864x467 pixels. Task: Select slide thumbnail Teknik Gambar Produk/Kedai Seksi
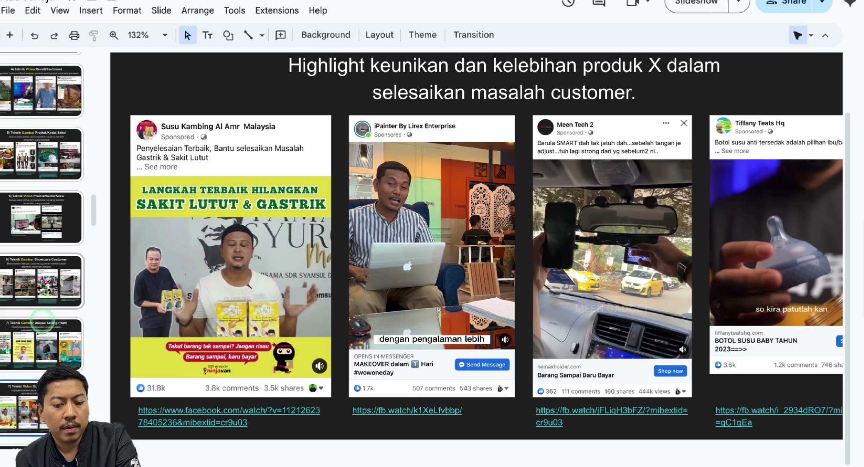[41, 154]
